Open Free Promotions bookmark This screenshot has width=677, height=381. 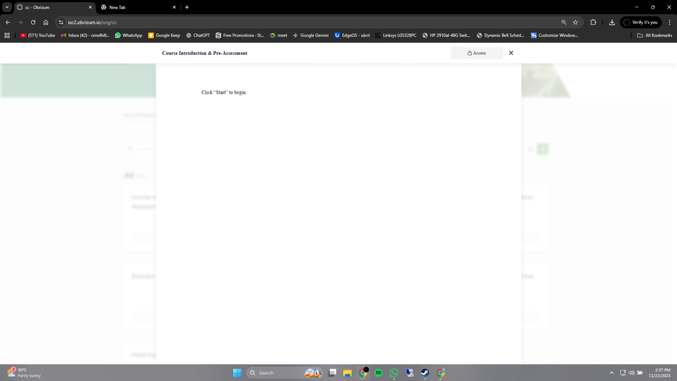tap(240, 35)
